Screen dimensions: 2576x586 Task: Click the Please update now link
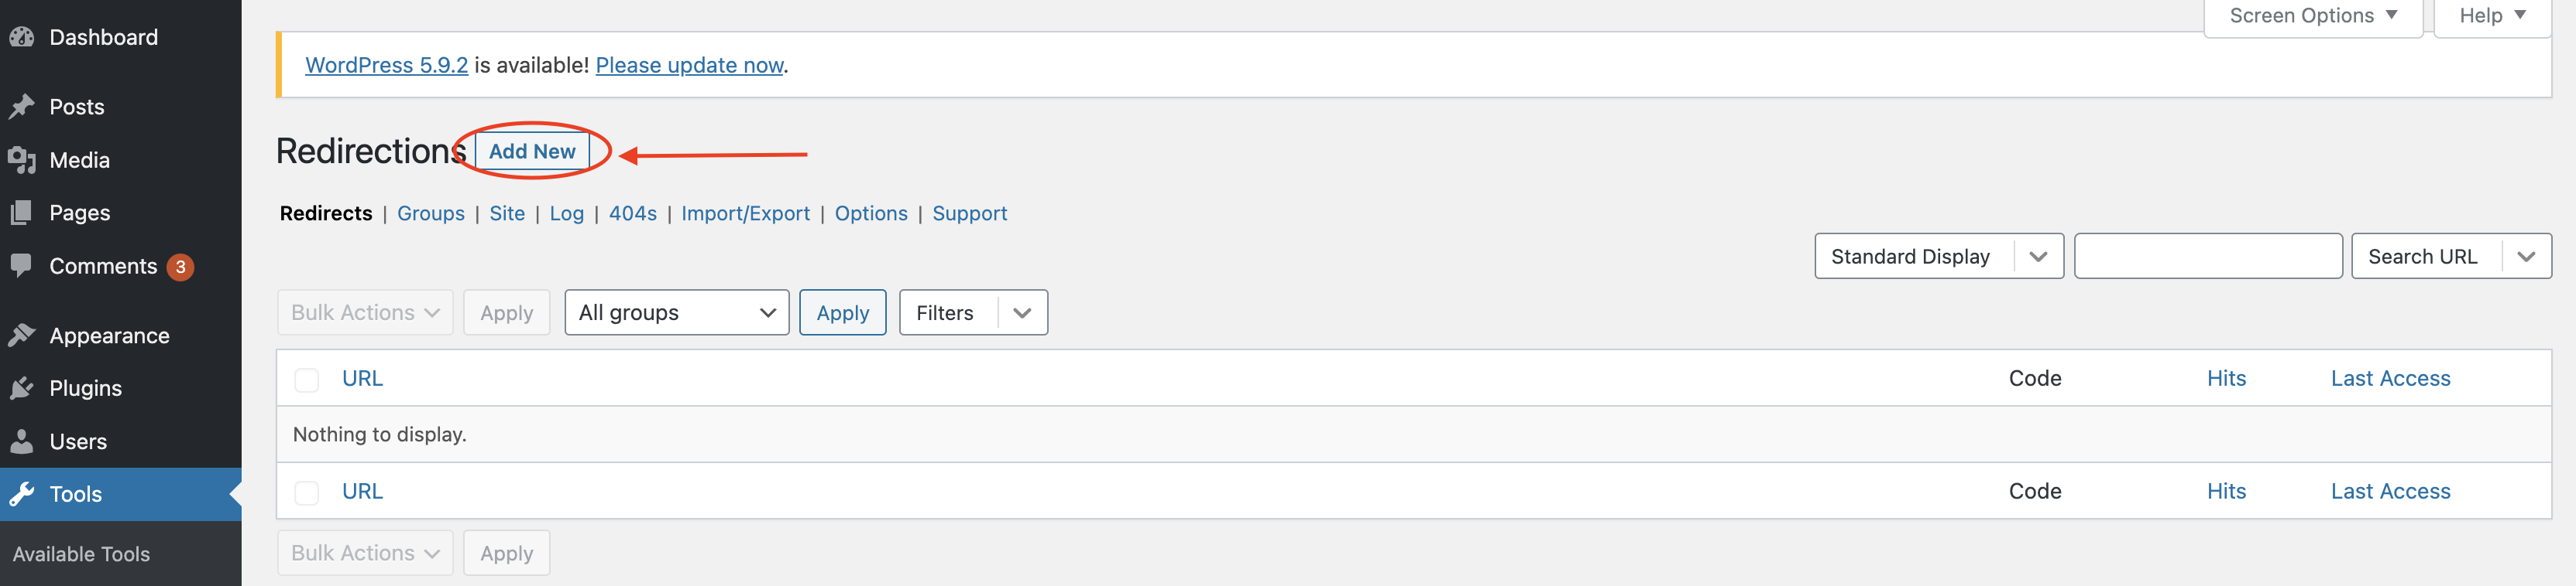[689, 65]
